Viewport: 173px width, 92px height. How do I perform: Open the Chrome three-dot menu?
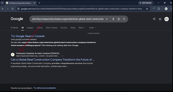171,9
